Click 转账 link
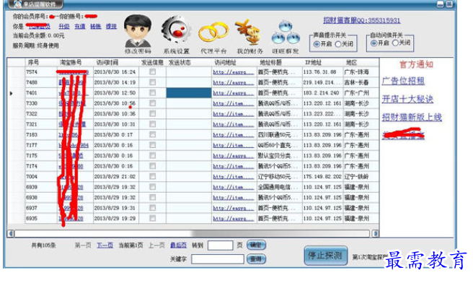Viewport: 473px width, 283px height. tap(96, 27)
